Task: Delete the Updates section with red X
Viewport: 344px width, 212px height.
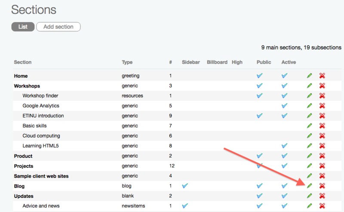Action: (322, 196)
